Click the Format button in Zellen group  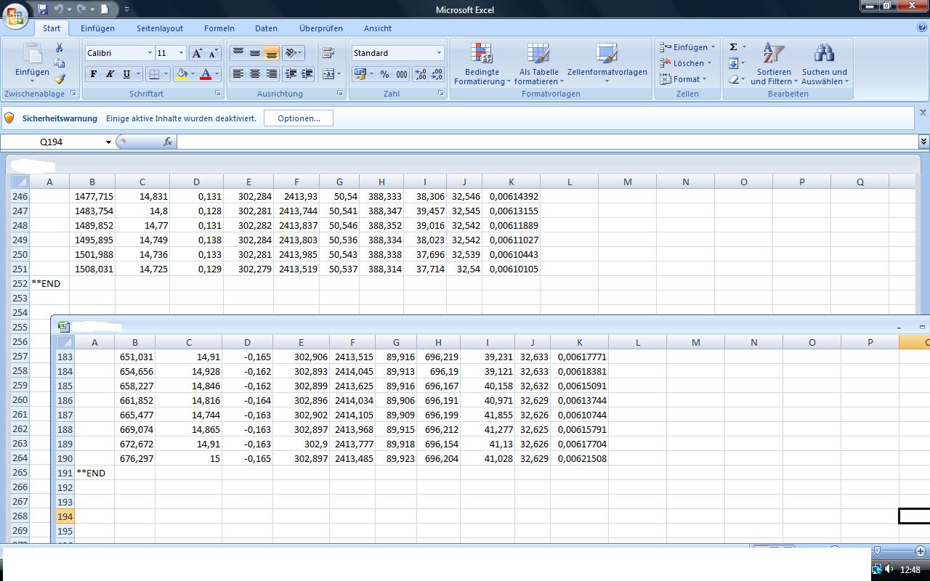685,79
